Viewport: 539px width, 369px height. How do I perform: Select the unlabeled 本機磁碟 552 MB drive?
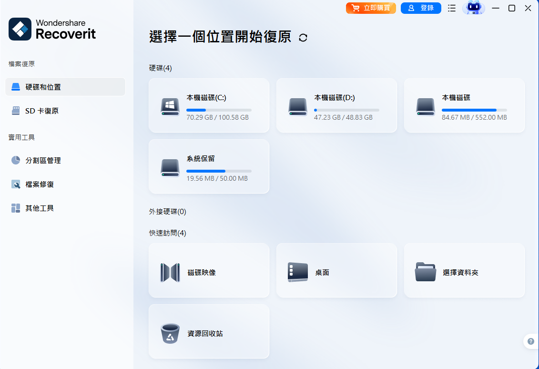[x=464, y=105]
